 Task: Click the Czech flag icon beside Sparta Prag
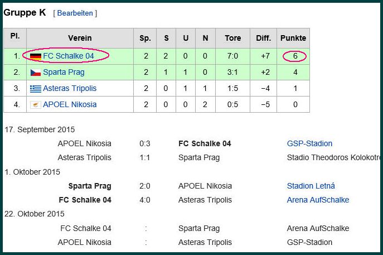point(36,73)
